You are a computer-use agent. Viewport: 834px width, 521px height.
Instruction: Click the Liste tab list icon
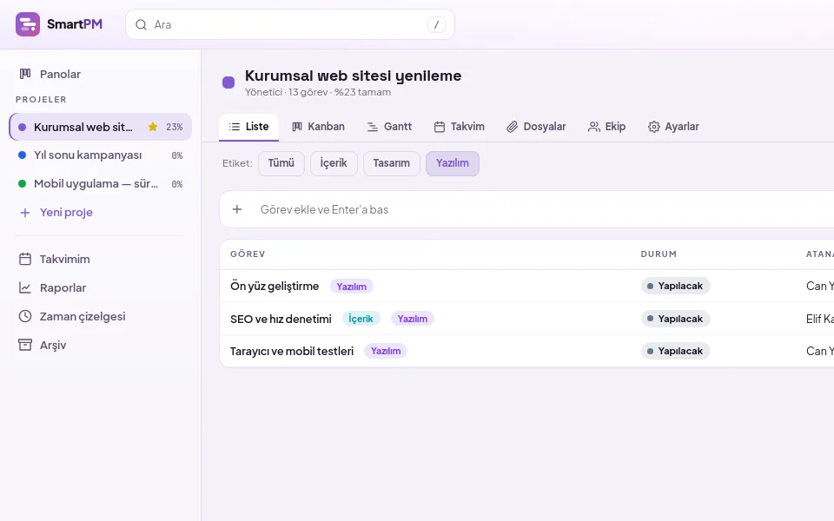234,127
